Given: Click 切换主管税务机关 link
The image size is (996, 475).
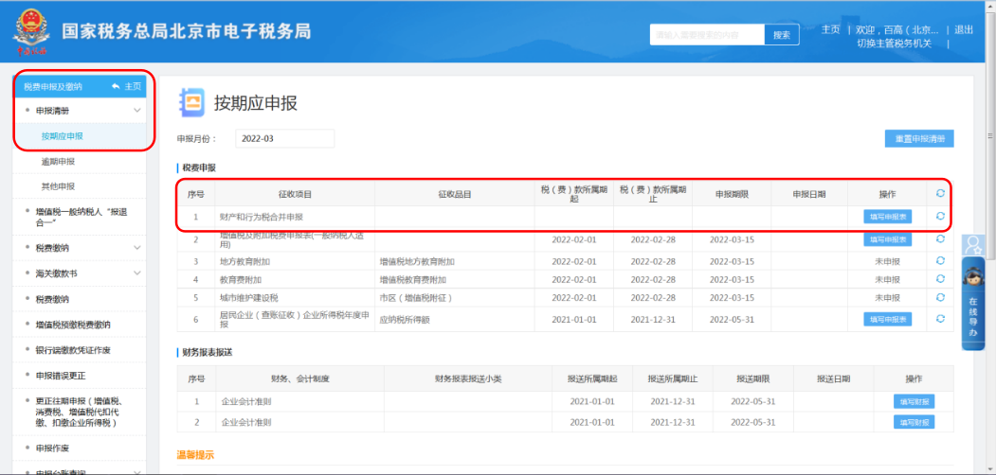Looking at the screenshot, I should 895,44.
